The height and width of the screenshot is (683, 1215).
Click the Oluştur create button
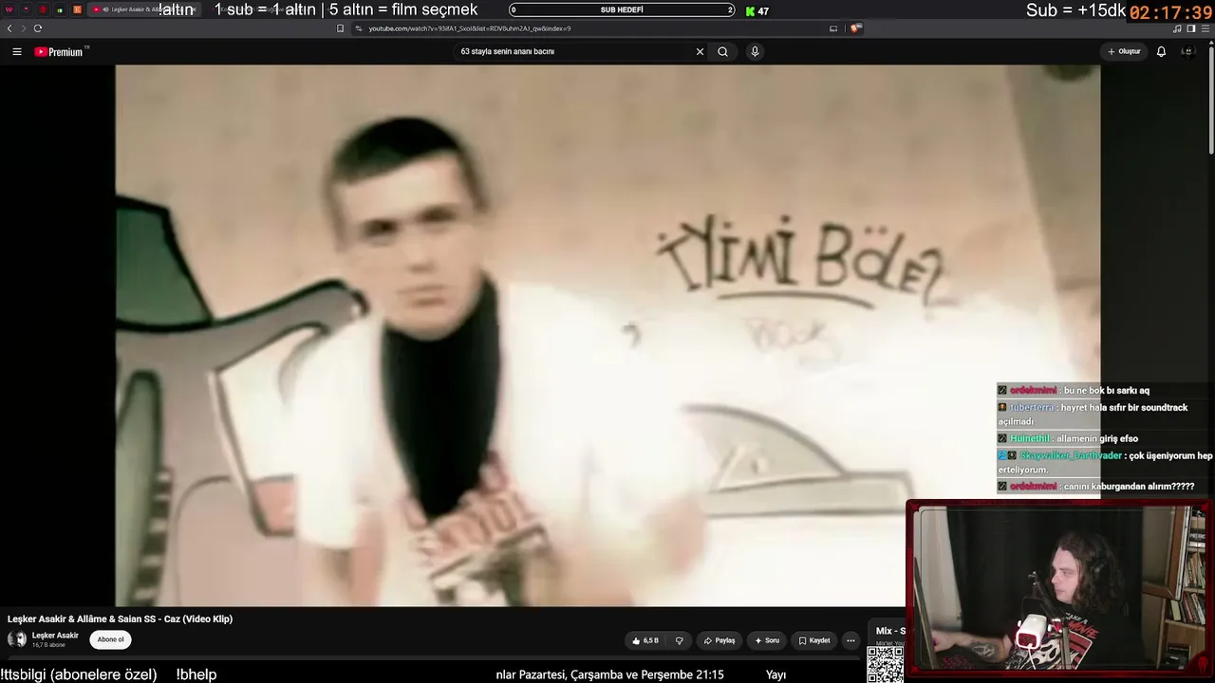click(1124, 51)
